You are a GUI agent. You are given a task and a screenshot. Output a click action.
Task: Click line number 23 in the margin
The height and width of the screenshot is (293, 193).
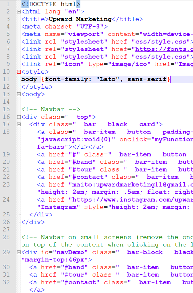click(x=6, y=185)
